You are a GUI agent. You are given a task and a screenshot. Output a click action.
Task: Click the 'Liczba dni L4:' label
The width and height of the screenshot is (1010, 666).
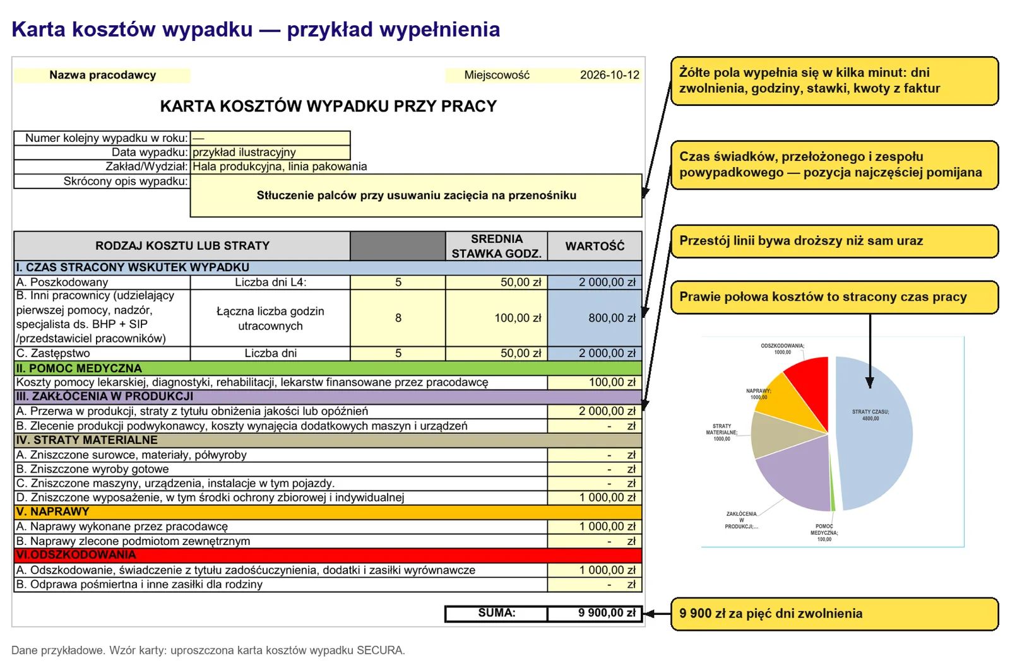[x=270, y=283]
